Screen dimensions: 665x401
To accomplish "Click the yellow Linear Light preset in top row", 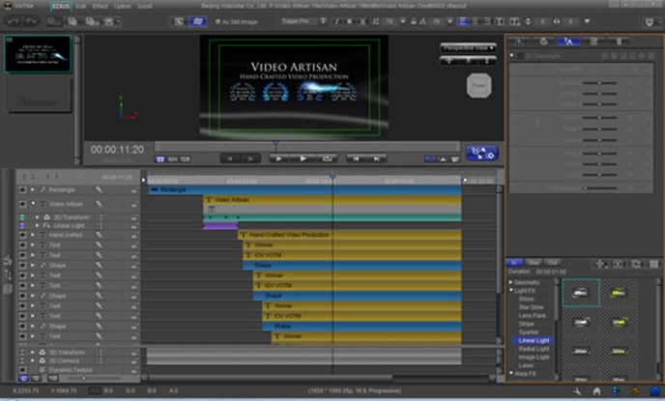I will click(619, 293).
